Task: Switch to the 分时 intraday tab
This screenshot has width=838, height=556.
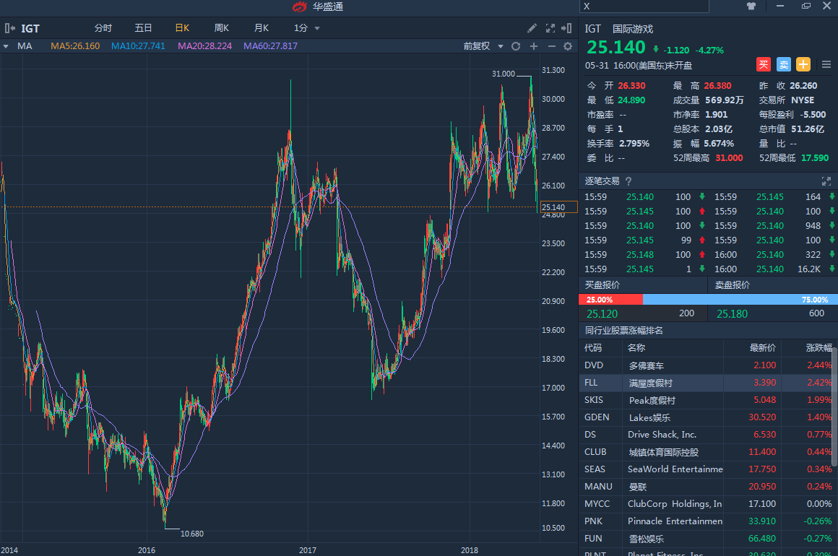Action: click(103, 28)
